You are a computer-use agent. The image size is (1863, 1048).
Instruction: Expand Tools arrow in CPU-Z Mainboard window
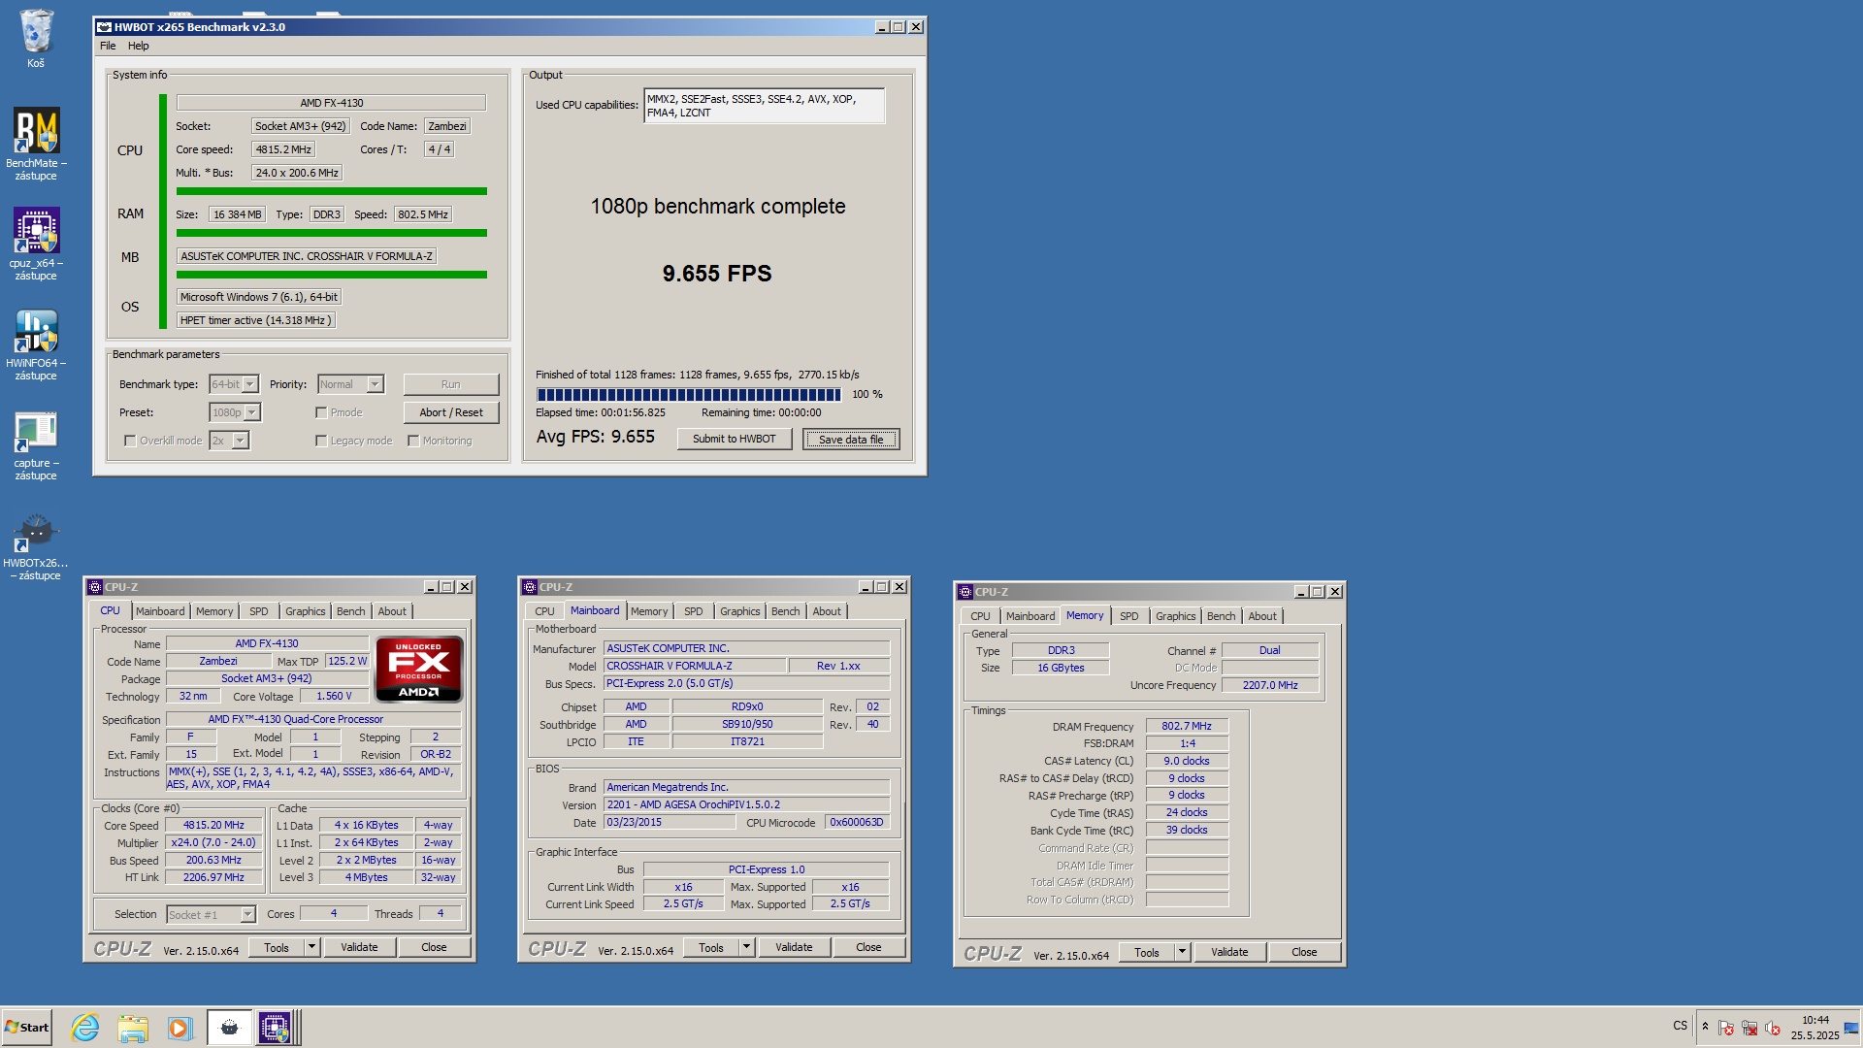[747, 947]
